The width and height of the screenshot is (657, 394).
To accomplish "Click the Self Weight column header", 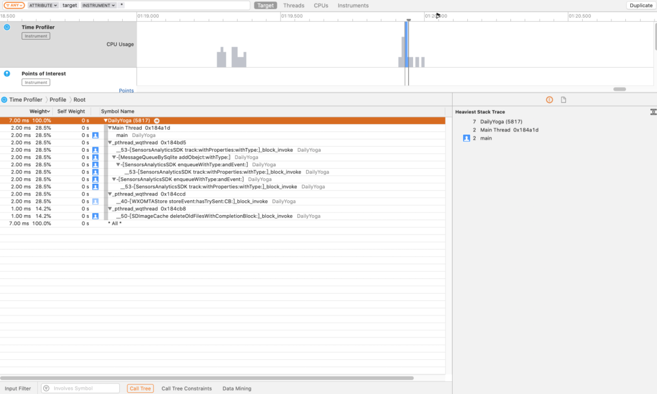I will 71,111.
